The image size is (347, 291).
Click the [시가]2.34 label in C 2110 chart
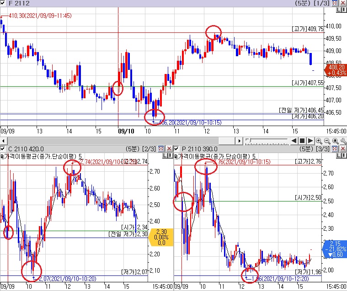pyautogui.click(x=134, y=228)
